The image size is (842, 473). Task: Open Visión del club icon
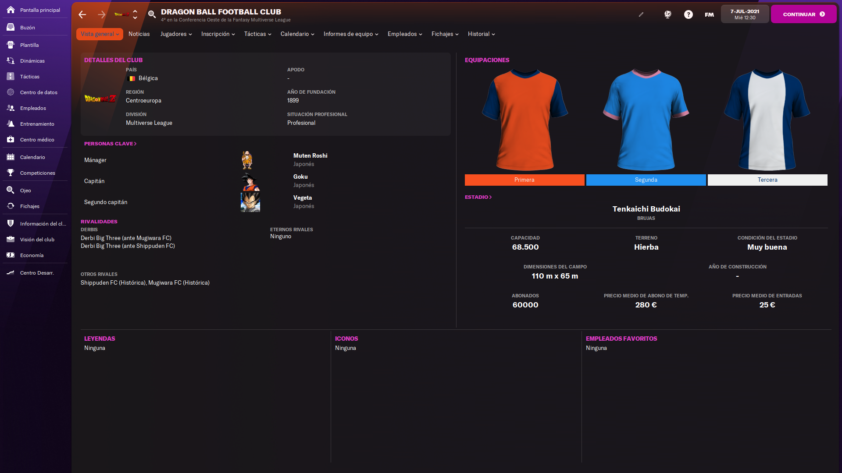pos(11,239)
